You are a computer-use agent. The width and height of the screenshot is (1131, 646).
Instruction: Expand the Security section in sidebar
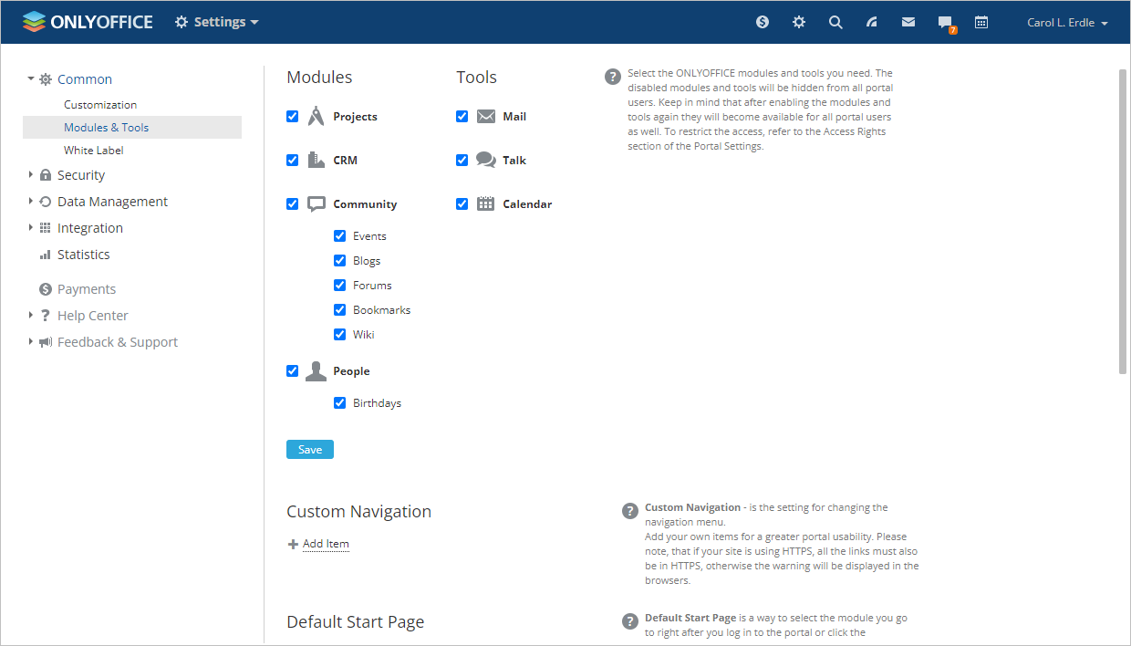(x=80, y=175)
